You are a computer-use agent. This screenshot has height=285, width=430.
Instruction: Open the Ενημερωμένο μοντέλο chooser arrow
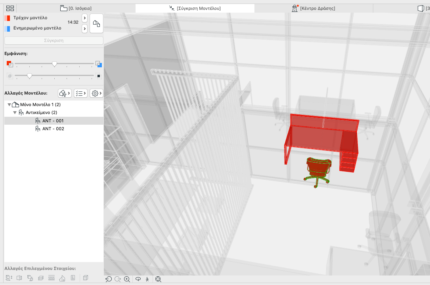pos(84,28)
